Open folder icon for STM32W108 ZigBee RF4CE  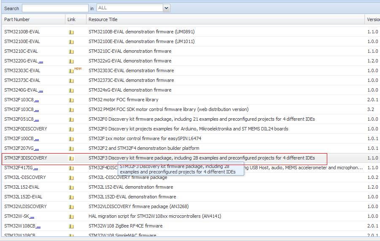tap(71, 226)
